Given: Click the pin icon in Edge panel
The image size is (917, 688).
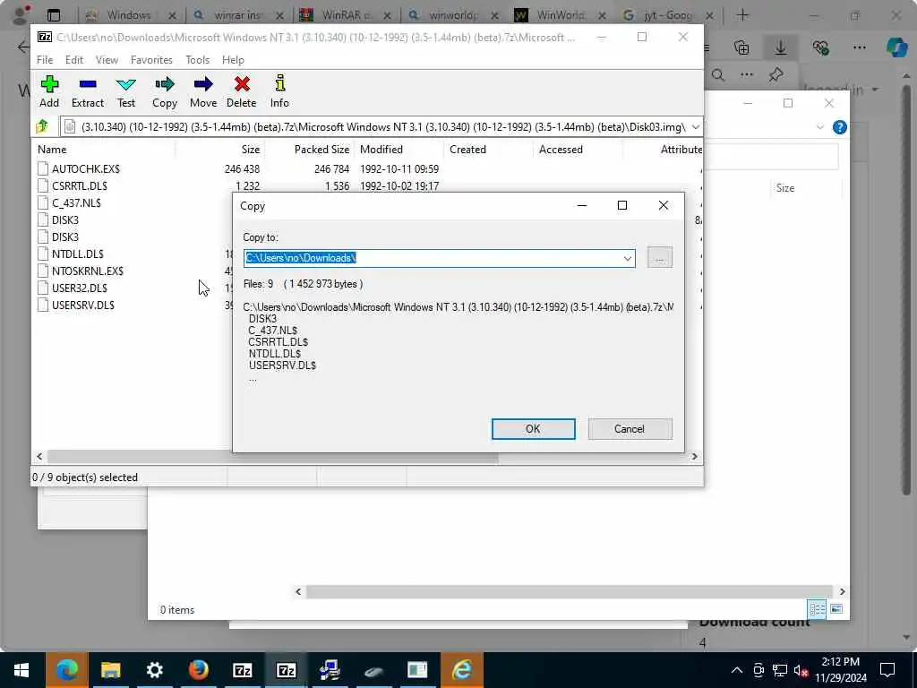Looking at the screenshot, I should (776, 74).
